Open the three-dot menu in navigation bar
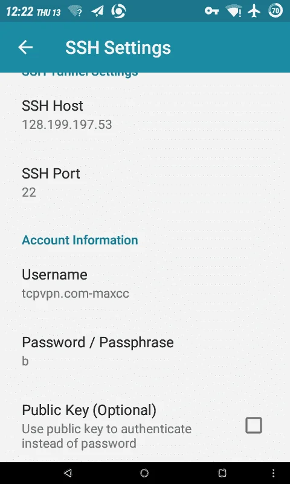290x484 pixels. click(274, 473)
